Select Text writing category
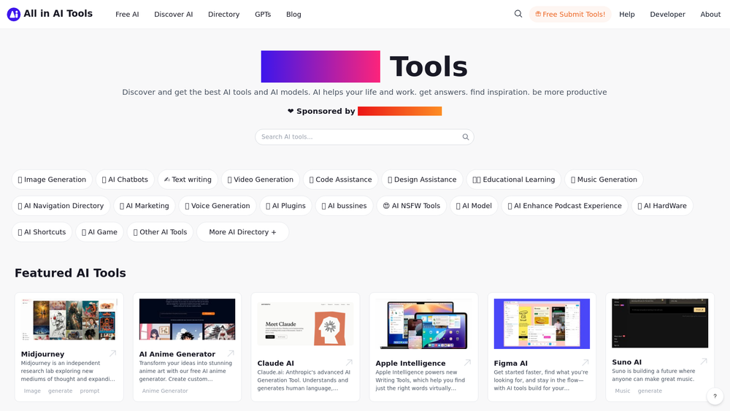The image size is (730, 411). 188,180
